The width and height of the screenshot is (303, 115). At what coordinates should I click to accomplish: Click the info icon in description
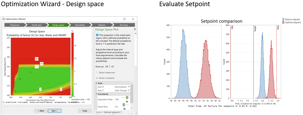(97, 35)
